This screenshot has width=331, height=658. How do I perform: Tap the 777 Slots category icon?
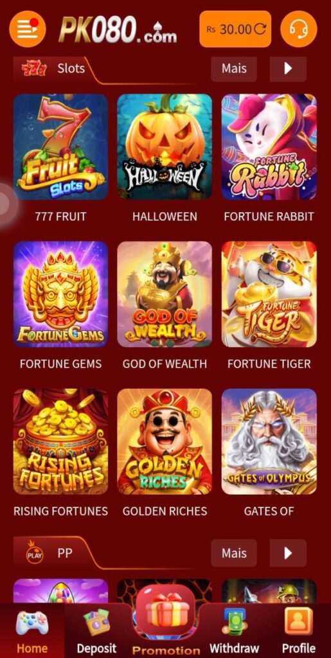coord(34,68)
